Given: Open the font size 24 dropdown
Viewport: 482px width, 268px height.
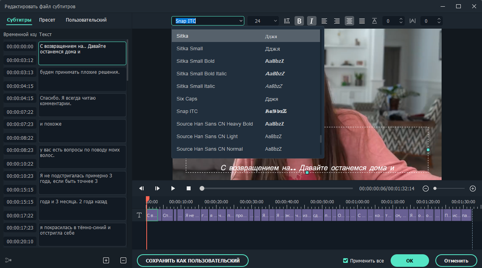Looking at the screenshot, I should [275, 21].
